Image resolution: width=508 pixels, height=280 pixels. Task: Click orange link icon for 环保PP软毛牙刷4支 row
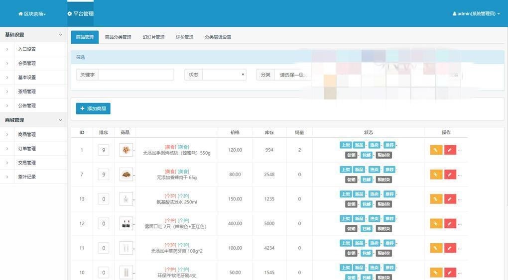(x=436, y=272)
